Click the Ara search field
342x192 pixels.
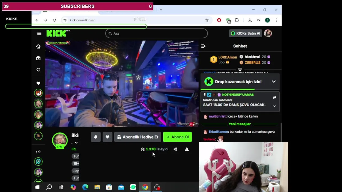coord(157,33)
